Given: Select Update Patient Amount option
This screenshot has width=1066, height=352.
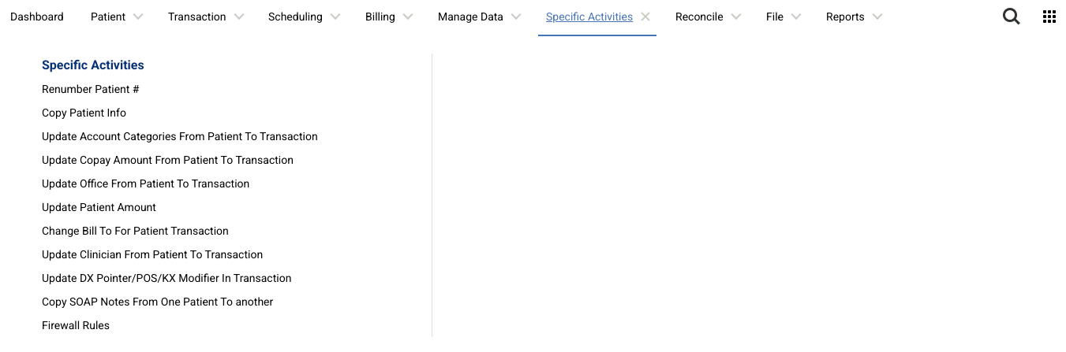Looking at the screenshot, I should pyautogui.click(x=99, y=207).
